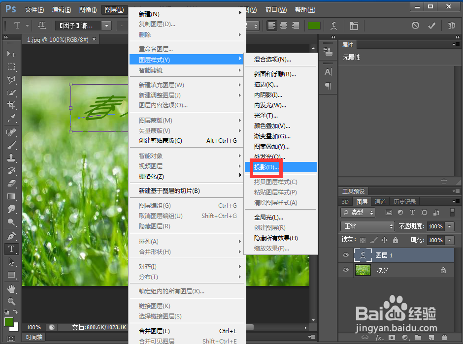Select the Zoom tool

tap(11, 301)
